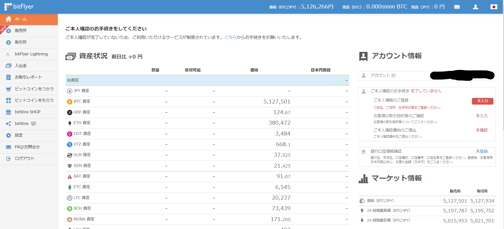504x229 pixels.
Task: Open the mail envelope icon in header
Action: [457, 7]
